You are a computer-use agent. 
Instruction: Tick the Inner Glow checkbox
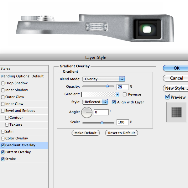click(3, 104)
